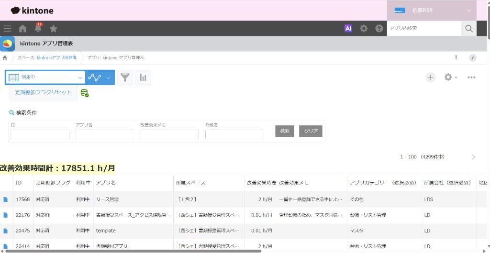Screen dimensions: 490x253
Task: Open the bar chart aggregate icon
Action: coord(143,77)
